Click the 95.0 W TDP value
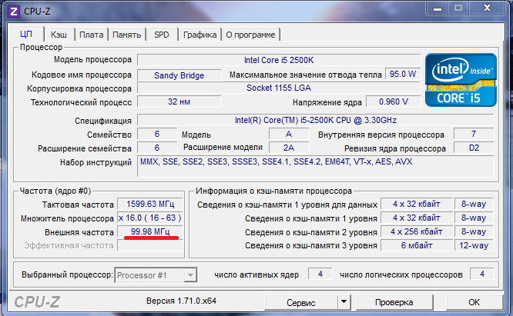The image size is (513, 316). (x=403, y=74)
